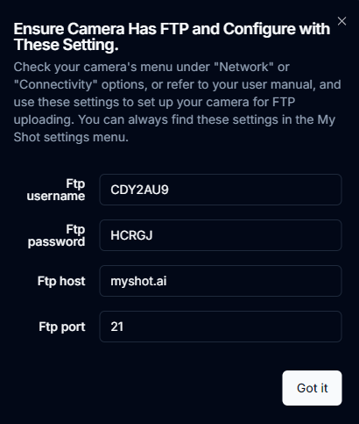
Task: Click the username value CDY2AU9
Action: 139,190
